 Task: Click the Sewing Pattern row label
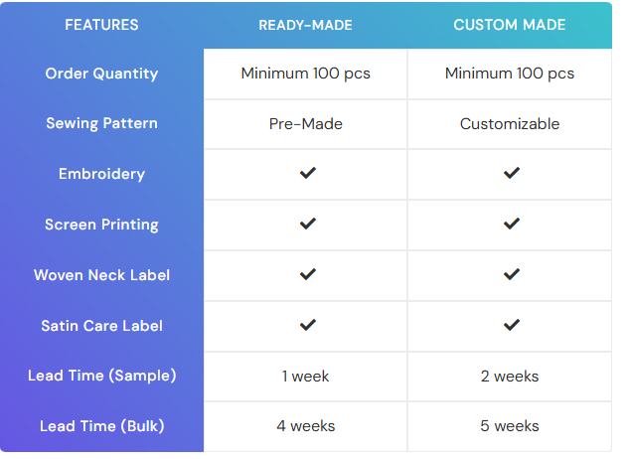click(x=101, y=124)
